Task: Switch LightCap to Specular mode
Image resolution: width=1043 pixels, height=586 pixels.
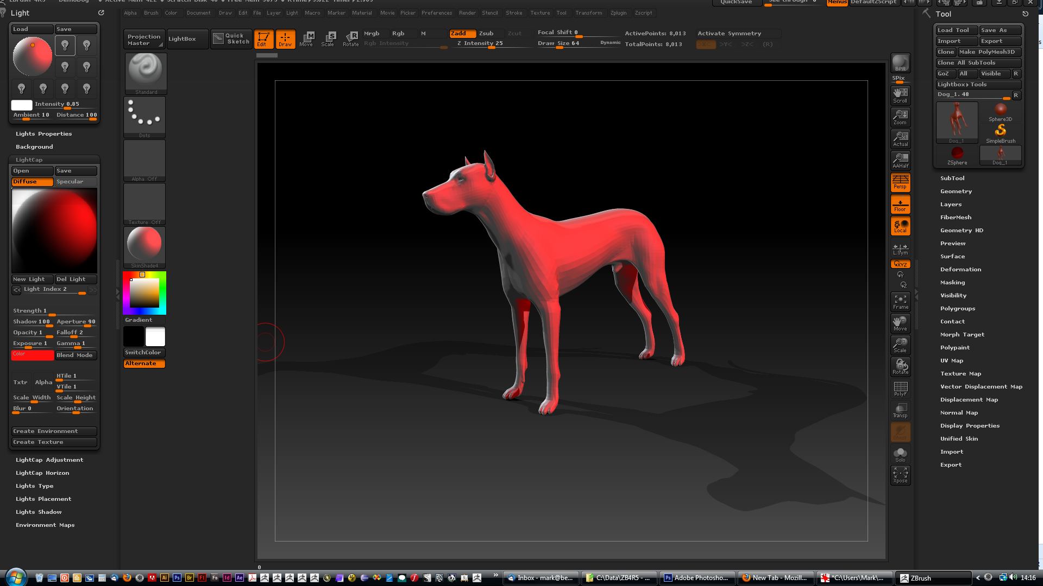Action: [76, 182]
